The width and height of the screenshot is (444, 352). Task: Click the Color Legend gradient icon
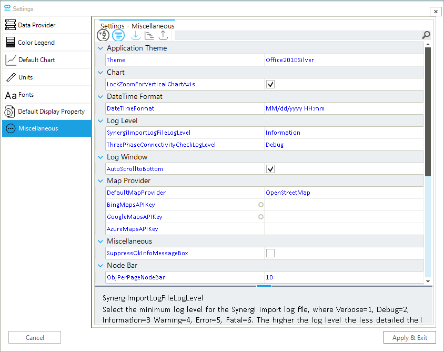(x=11, y=42)
